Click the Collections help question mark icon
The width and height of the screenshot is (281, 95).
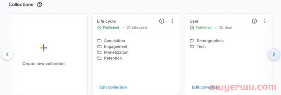click(40, 5)
